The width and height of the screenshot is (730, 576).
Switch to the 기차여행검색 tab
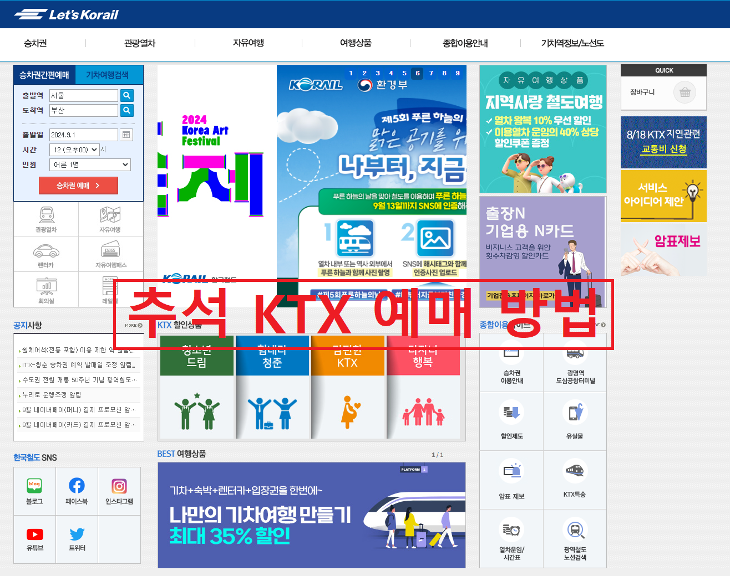click(108, 75)
